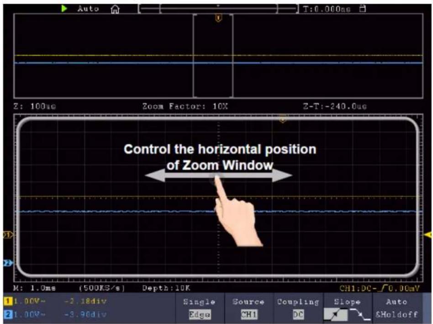
Task: Click CH1 1.00V vertical scale value
Action: pos(29,301)
